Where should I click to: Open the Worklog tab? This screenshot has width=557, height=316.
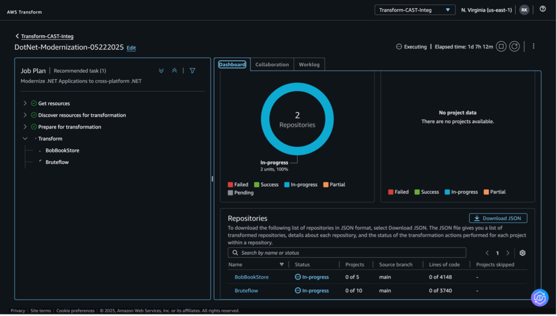point(309,64)
